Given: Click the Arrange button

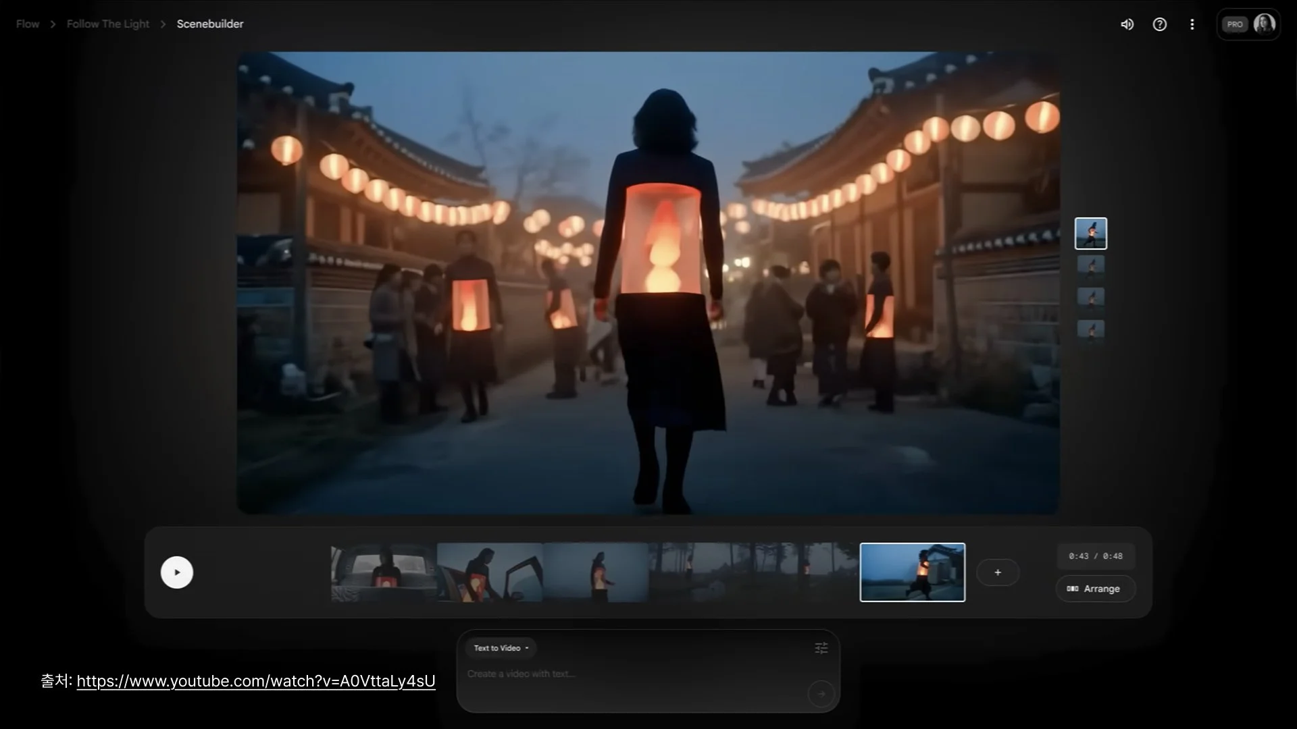Looking at the screenshot, I should click(1095, 589).
